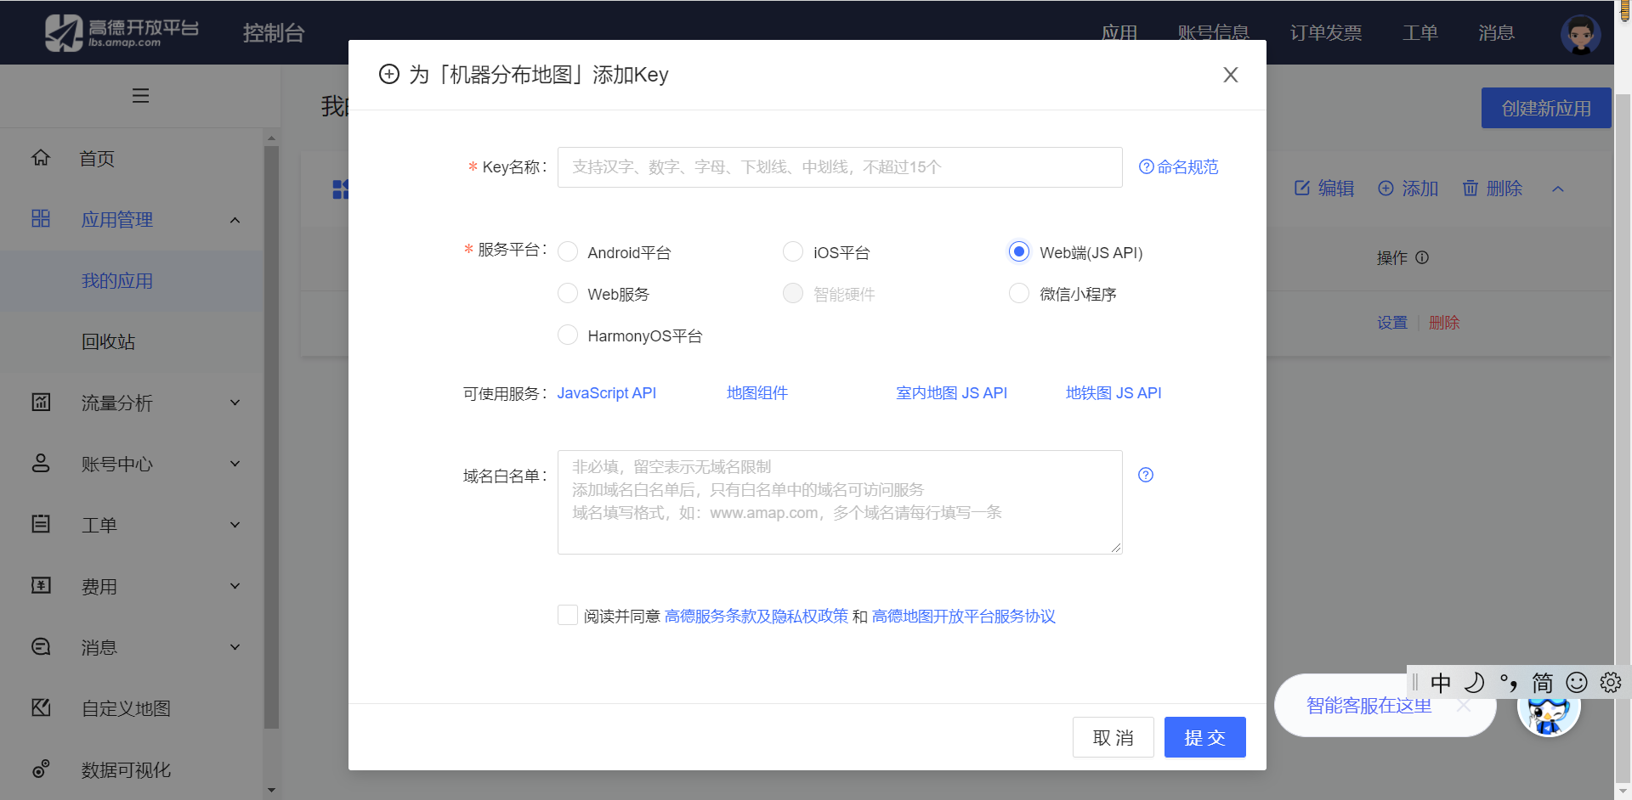This screenshot has height=800, width=1632.
Task: Open 应用 in the top navigation
Action: click(1119, 32)
